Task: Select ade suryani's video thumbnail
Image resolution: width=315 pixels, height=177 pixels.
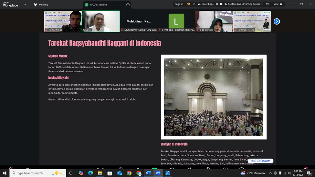Action: coord(214,21)
